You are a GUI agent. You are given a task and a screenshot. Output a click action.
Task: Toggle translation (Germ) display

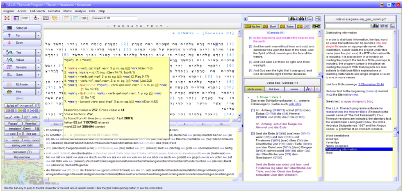[20, 129]
